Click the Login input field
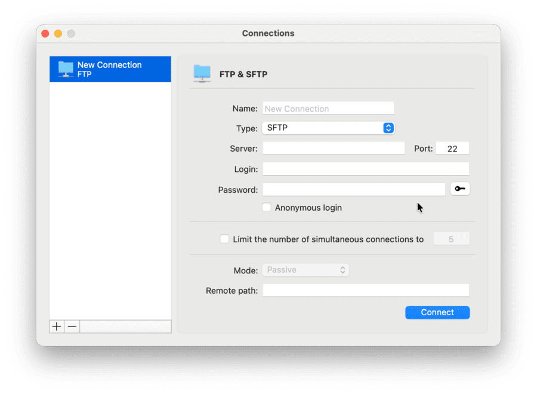This screenshot has height=394, width=537. click(365, 168)
